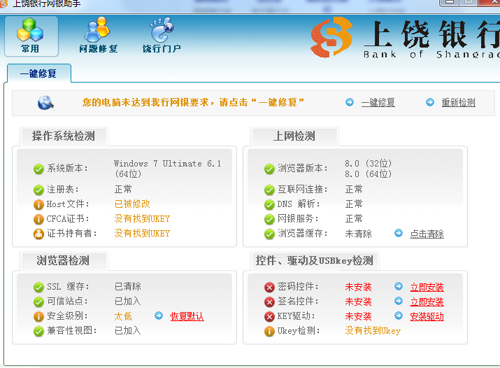The image size is (500, 368).
Task: Click the red X beside 签名控件
Action: pos(269,302)
